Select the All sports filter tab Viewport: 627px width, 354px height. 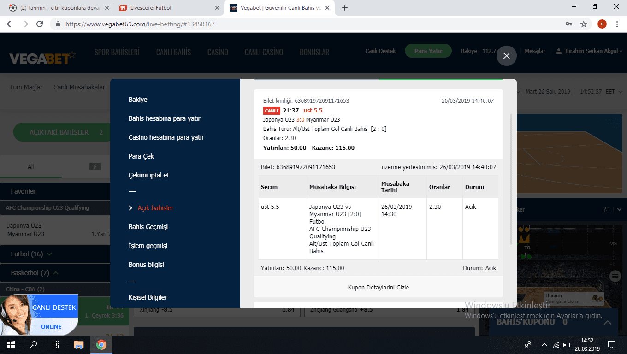[x=31, y=166]
